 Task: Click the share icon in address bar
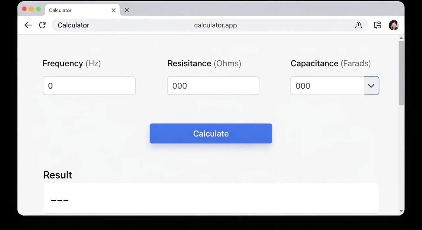(358, 25)
